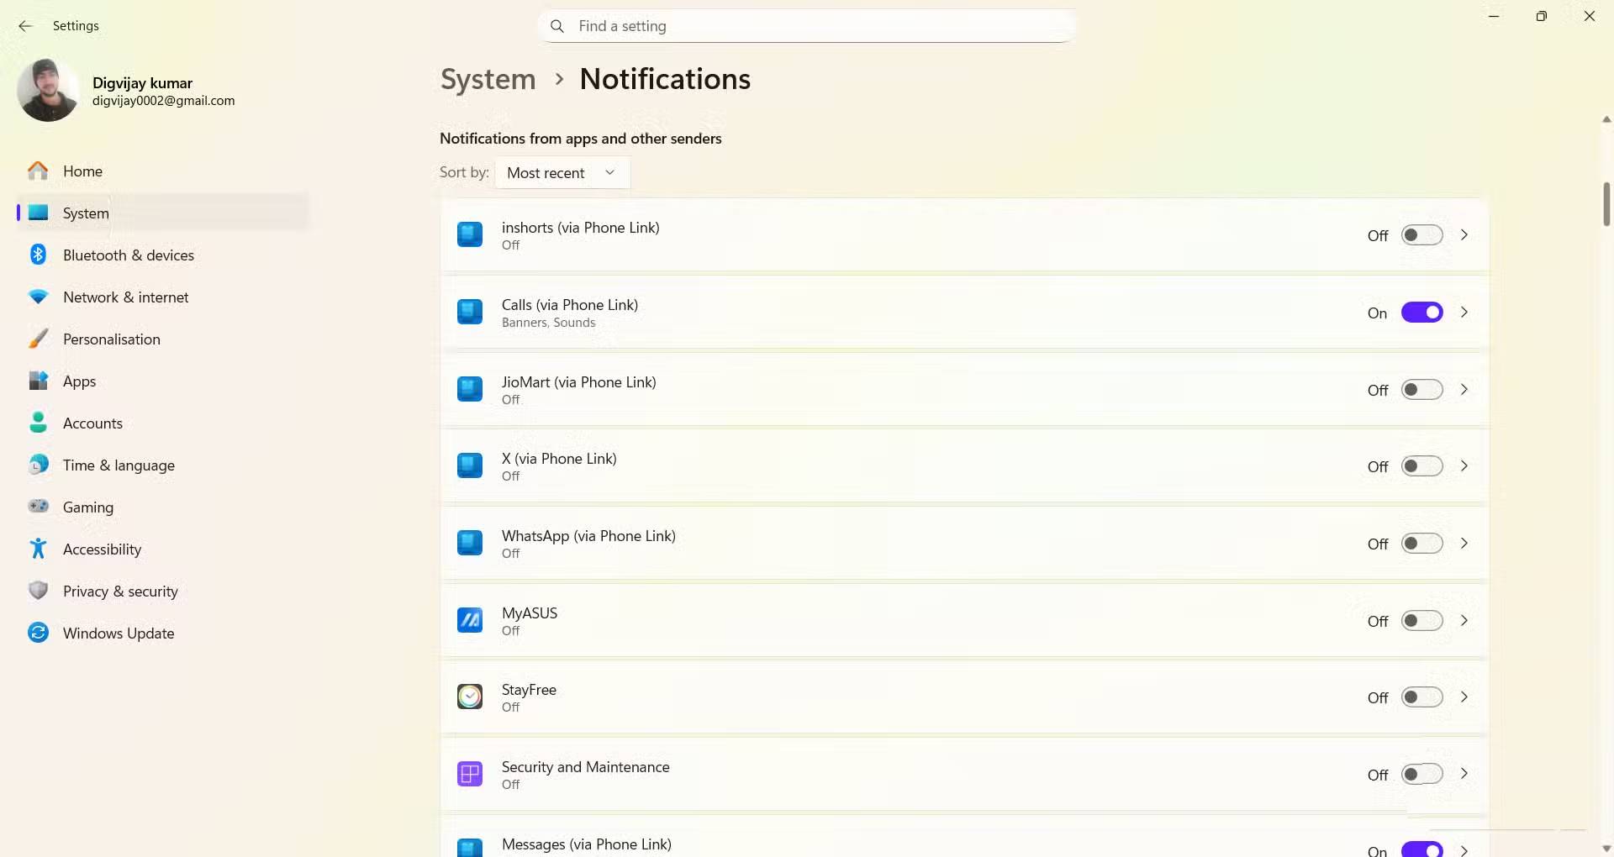Navigate to Personalisation settings
1614x857 pixels.
point(163,339)
